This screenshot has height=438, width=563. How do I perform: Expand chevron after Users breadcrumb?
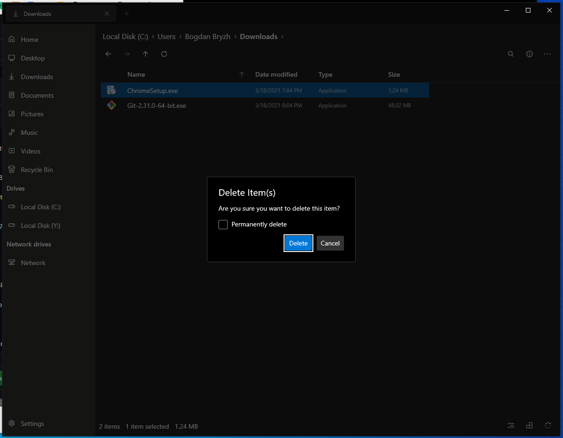tap(180, 37)
